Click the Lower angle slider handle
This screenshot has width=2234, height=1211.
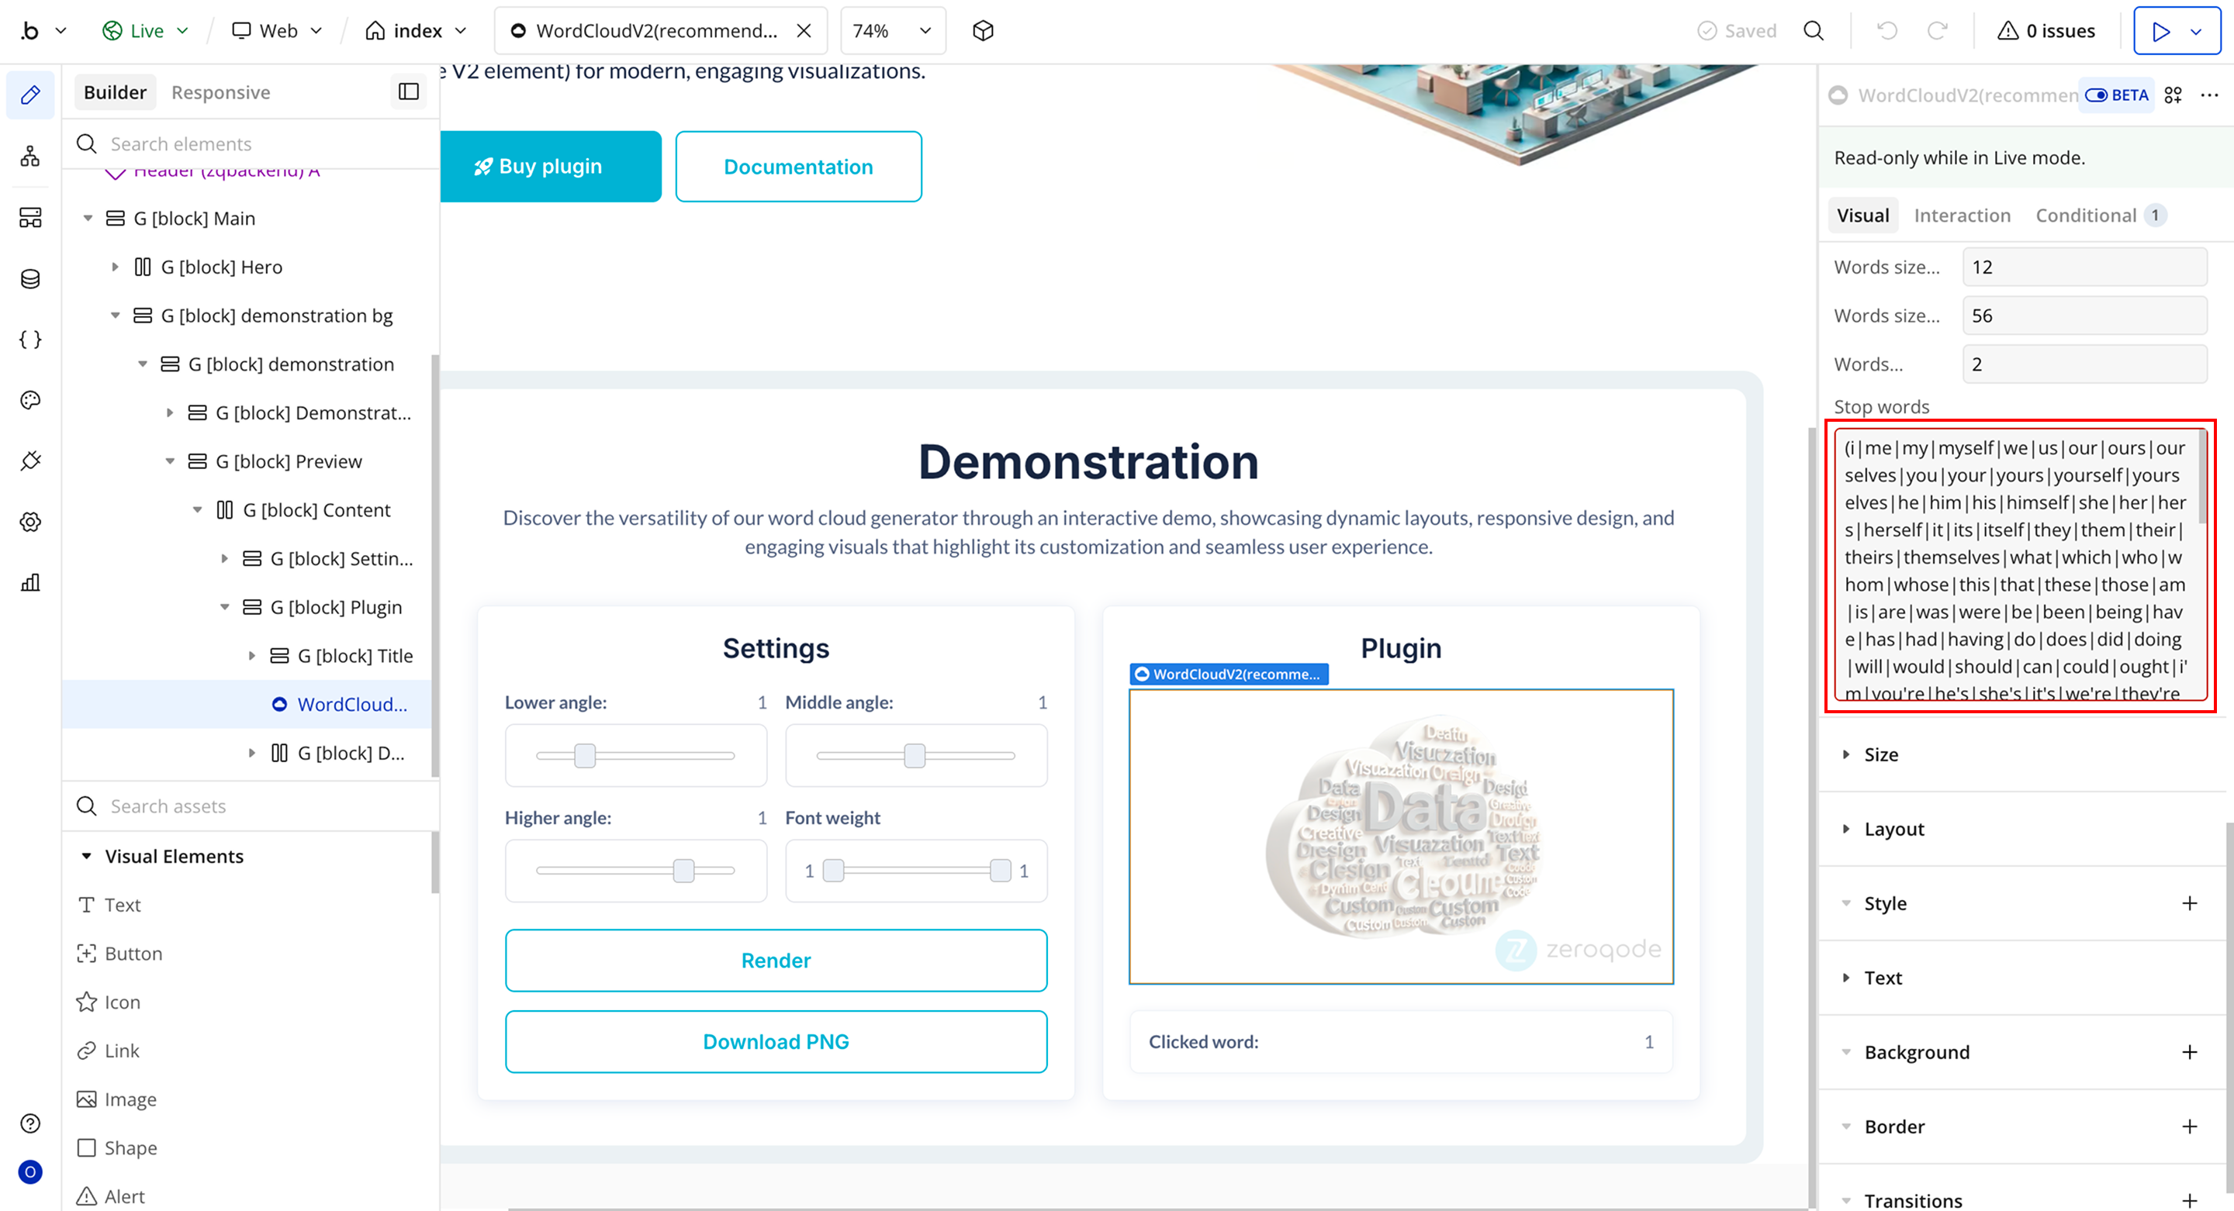[586, 756]
